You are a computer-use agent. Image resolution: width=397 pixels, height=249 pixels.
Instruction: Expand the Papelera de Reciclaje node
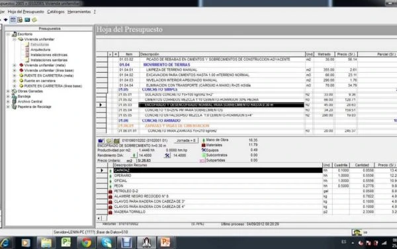click(8, 107)
